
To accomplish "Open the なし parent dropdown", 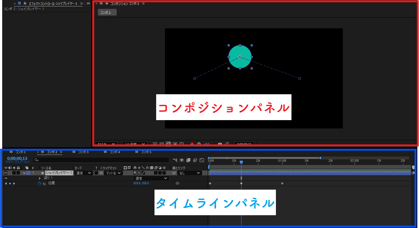I will [190, 173].
